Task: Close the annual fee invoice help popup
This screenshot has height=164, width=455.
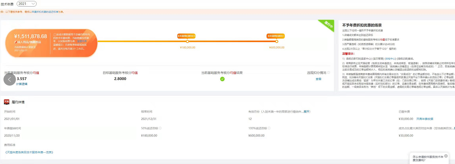Action: (x=446, y=156)
